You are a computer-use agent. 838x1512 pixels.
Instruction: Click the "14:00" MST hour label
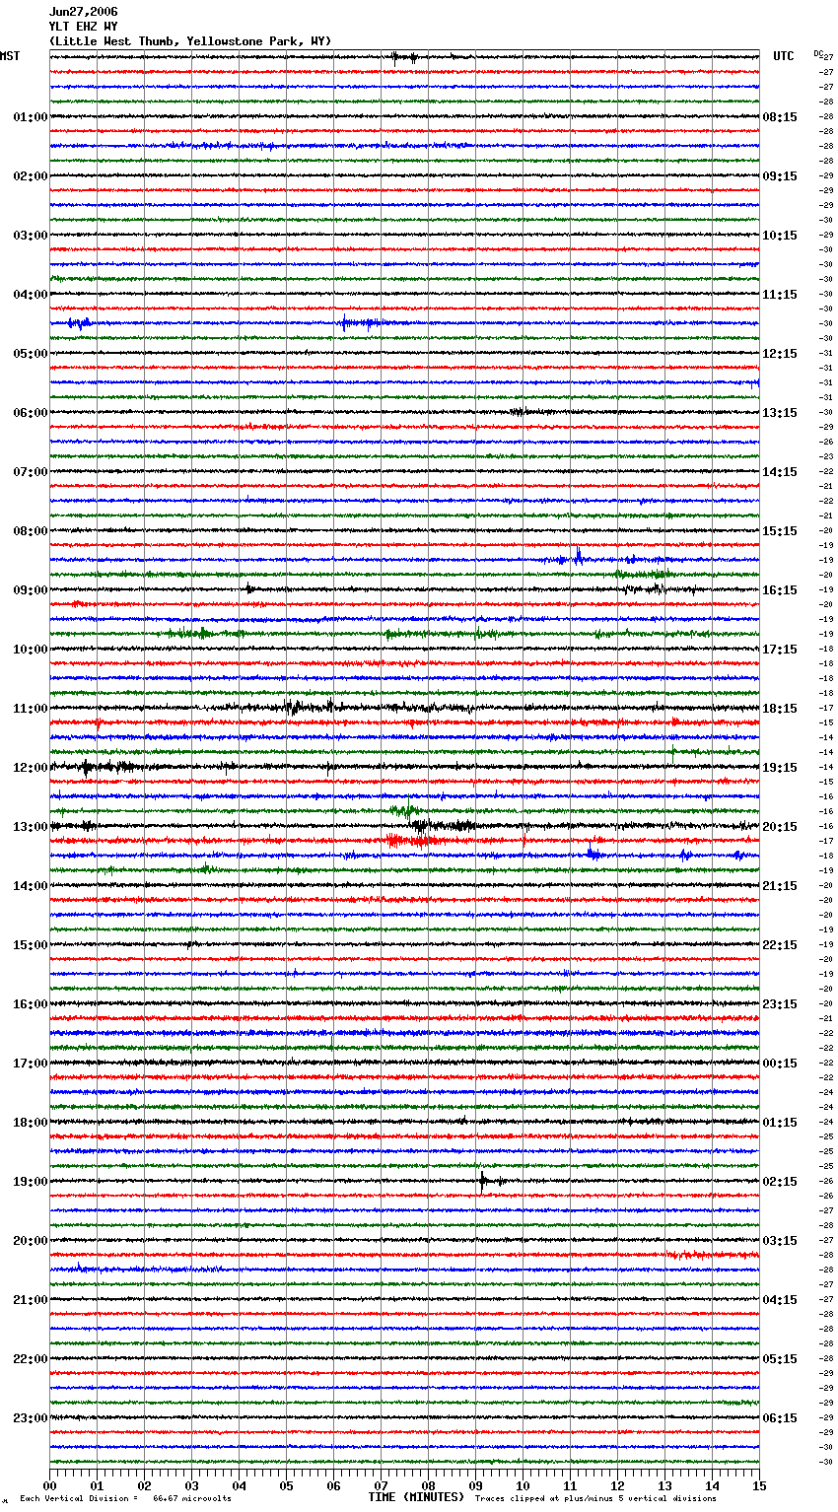31,886
